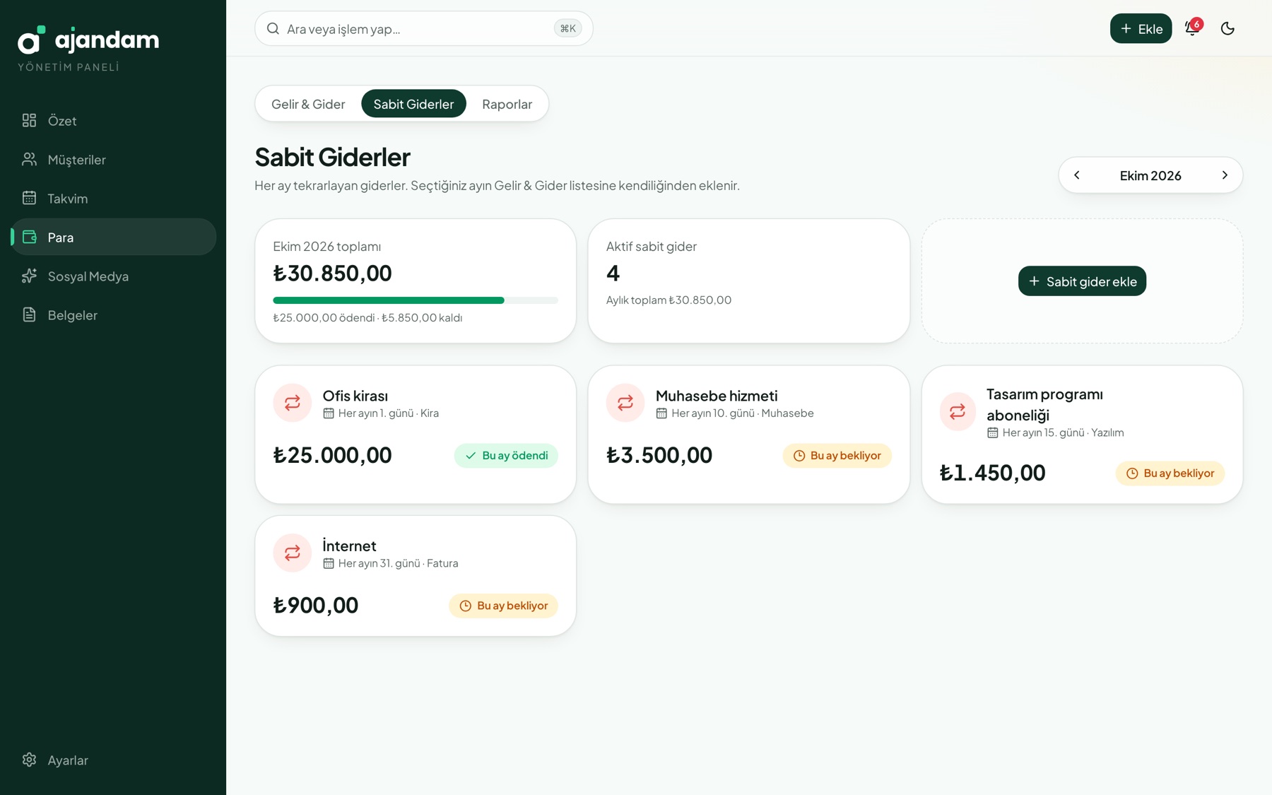
Task: Go to next month with right chevron
Action: coord(1225,175)
